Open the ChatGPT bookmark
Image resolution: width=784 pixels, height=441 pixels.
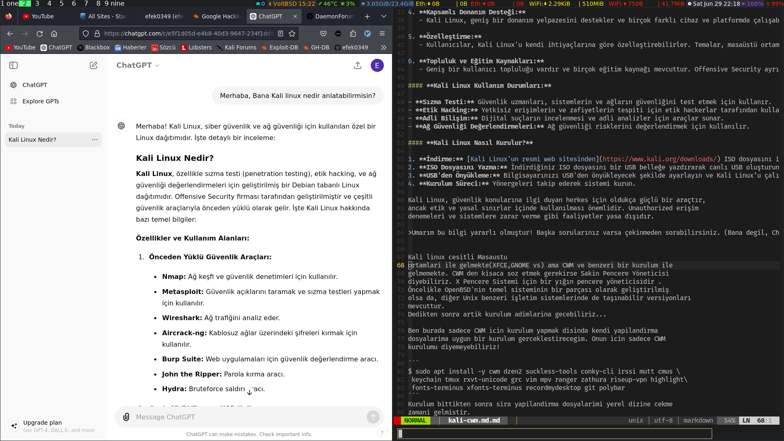tap(56, 47)
